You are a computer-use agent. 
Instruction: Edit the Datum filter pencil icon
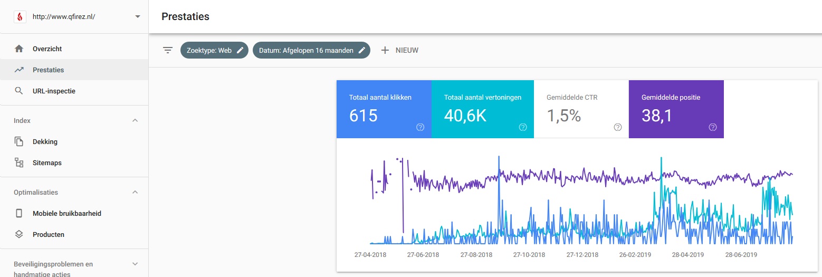tap(362, 50)
